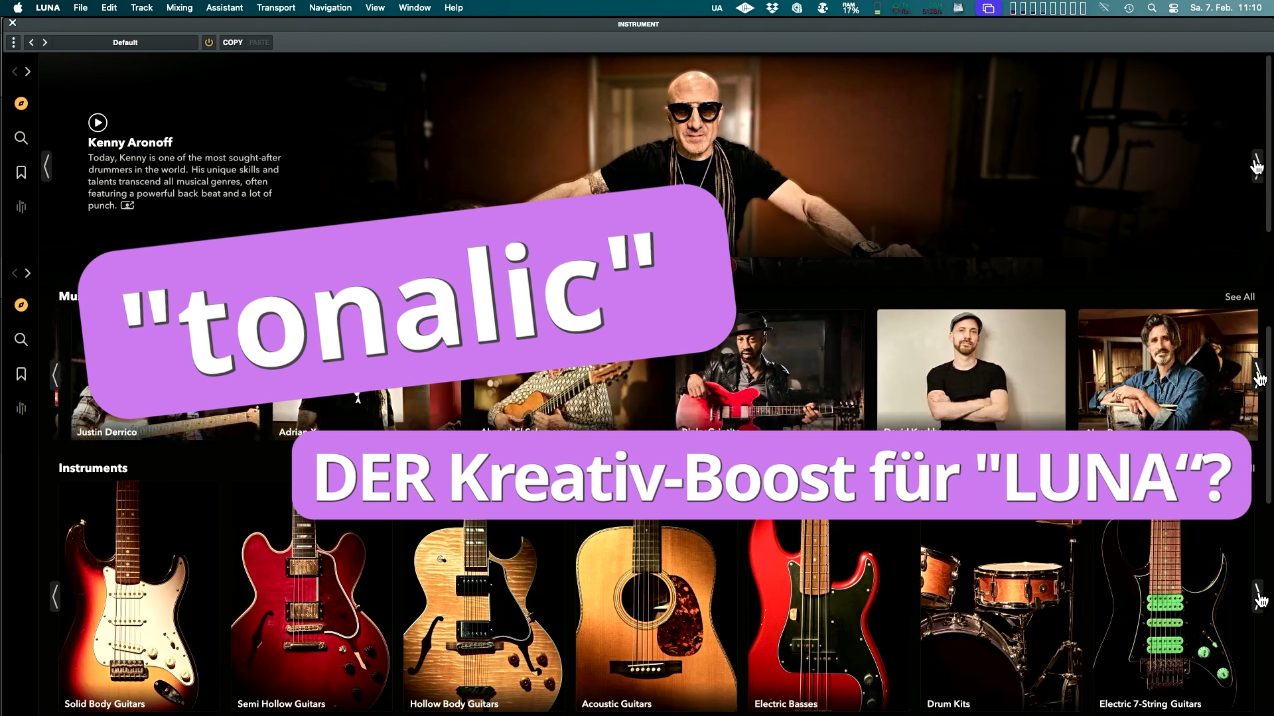1274x716 pixels.
Task: Open the plugin three-dot options menu
Action: pos(13,42)
